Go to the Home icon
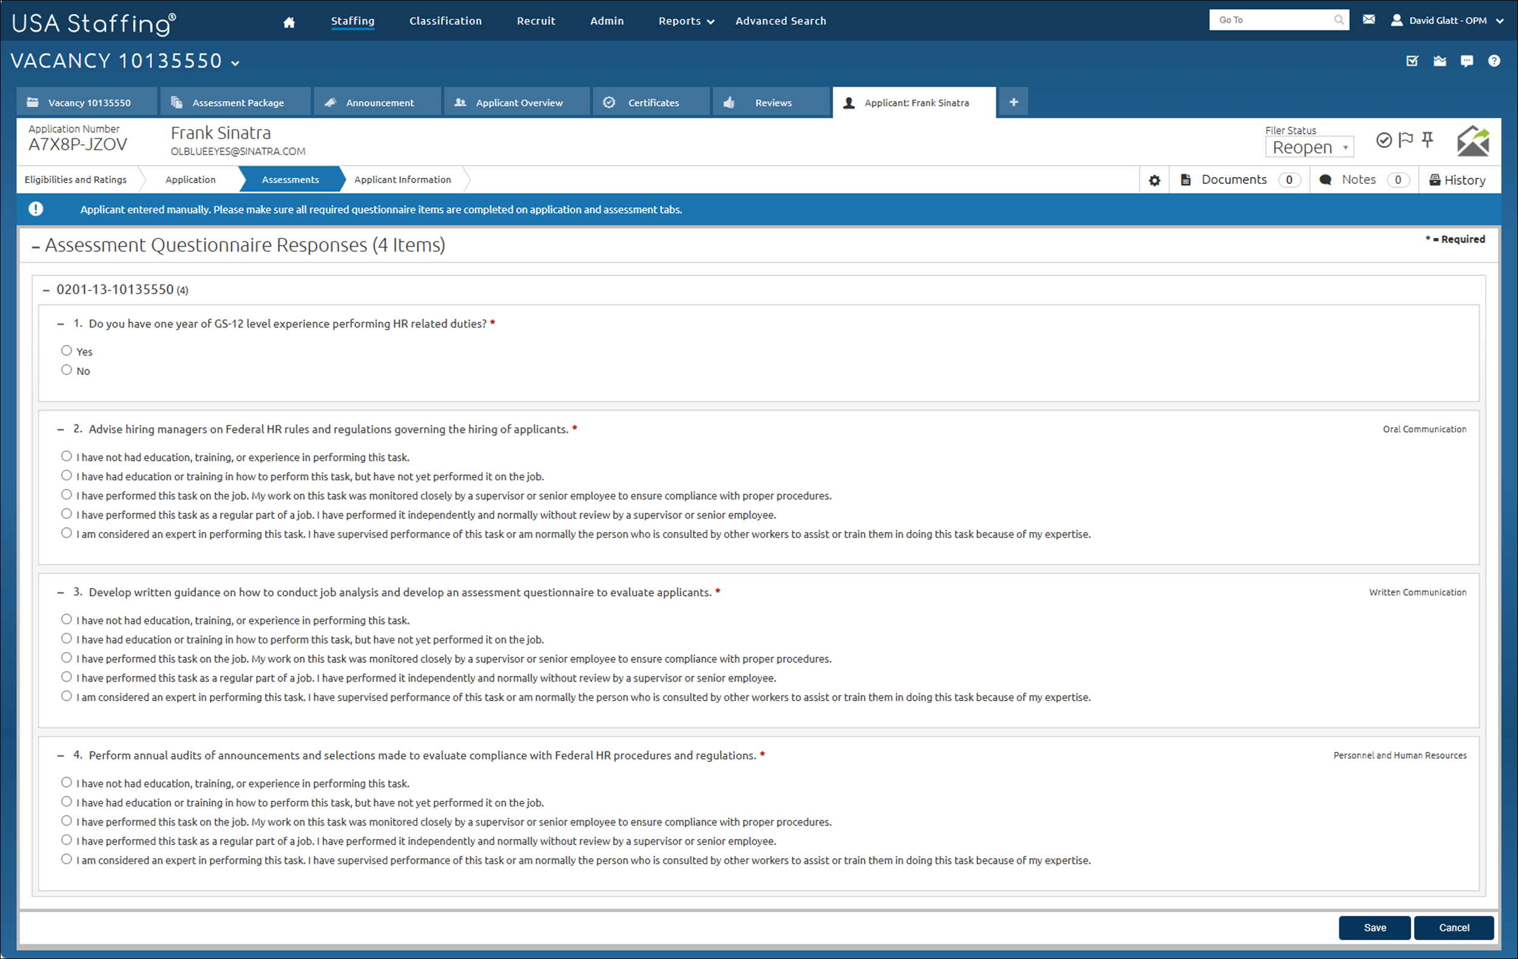Screen dimensions: 1518x959 tap(289, 22)
